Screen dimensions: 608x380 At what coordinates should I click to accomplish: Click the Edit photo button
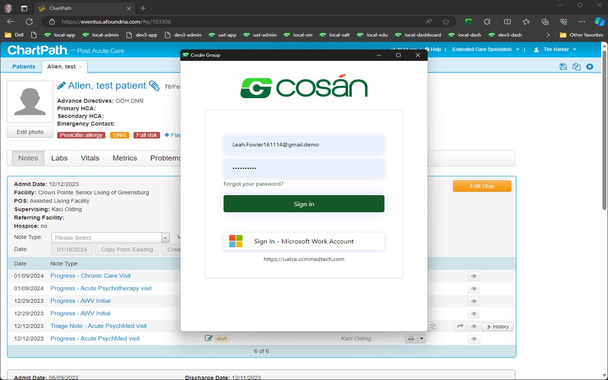pyautogui.click(x=30, y=132)
